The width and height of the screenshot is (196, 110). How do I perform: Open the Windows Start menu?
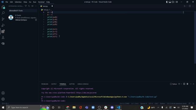pyautogui.click(x=3, y=107)
